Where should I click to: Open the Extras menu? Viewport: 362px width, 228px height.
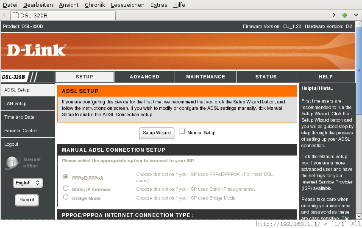pos(159,5)
